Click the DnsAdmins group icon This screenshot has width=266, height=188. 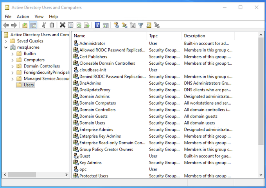76,83
